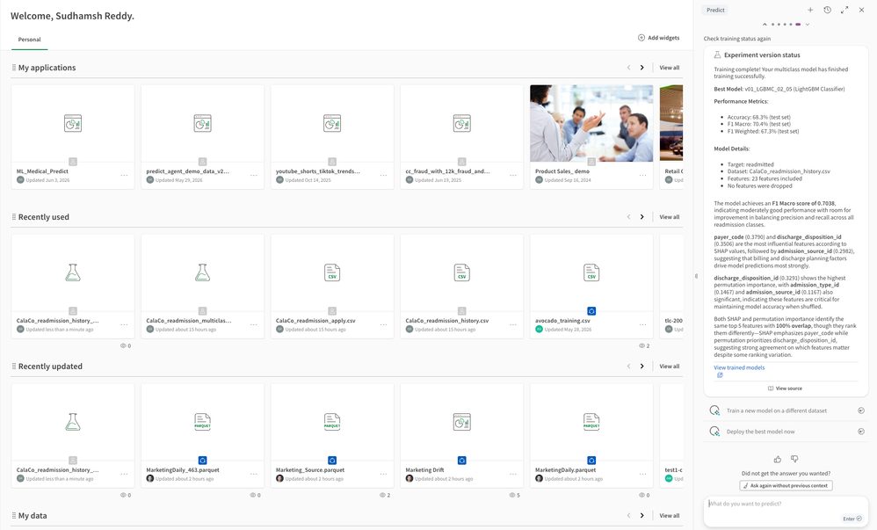Viewport: 877px width, 530px height.
Task: Send the 'Train a new model' suggestion arrow
Action: pos(861,410)
